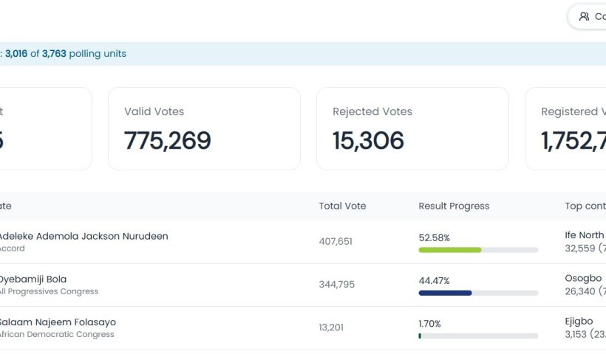Click the people icon in top-right button

(x=584, y=16)
